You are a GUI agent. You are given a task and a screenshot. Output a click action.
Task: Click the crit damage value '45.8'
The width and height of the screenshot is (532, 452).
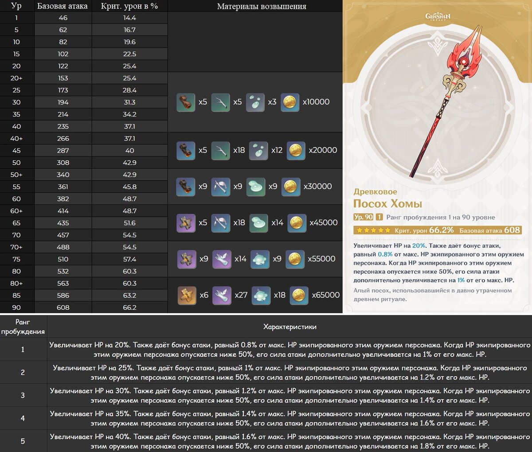tap(129, 187)
